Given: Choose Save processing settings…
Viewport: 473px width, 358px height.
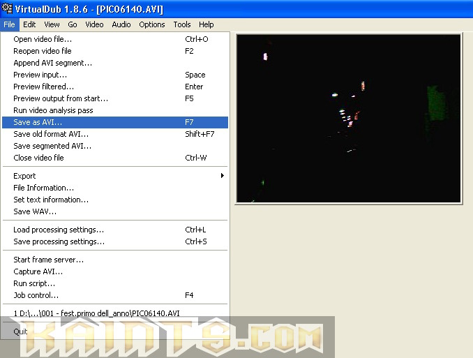Looking at the screenshot, I should 115,241.
